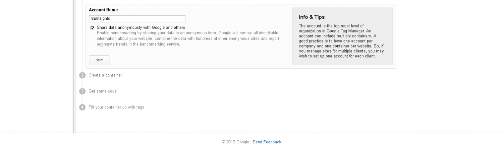The image size is (503, 144).
Task: Click the © 2012 Google copyright text
Action: point(235,142)
